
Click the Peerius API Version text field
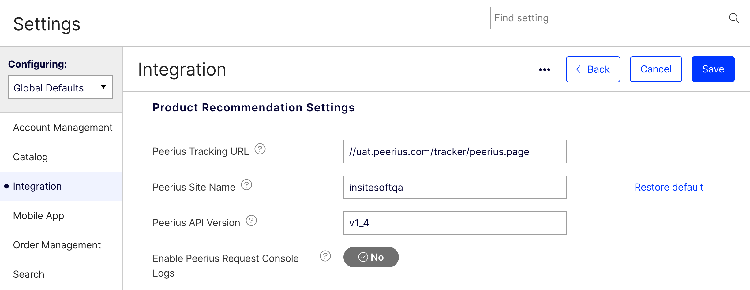pos(455,223)
